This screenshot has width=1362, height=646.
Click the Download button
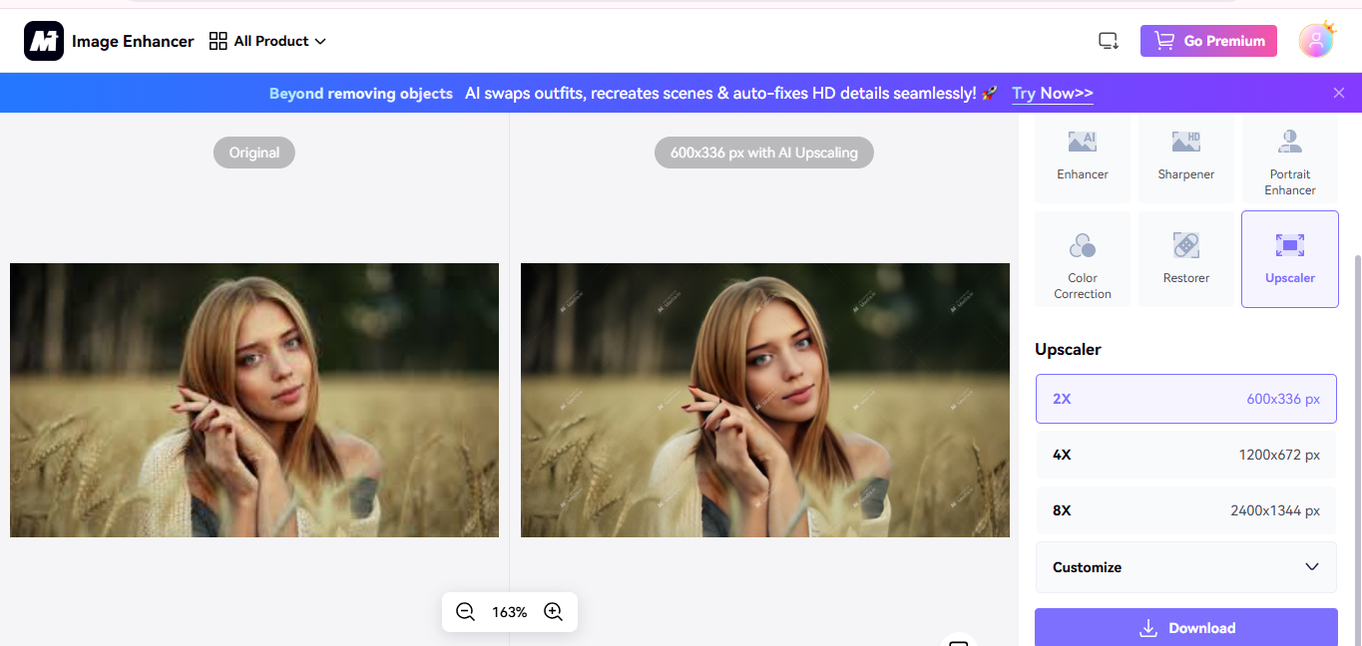1185,627
